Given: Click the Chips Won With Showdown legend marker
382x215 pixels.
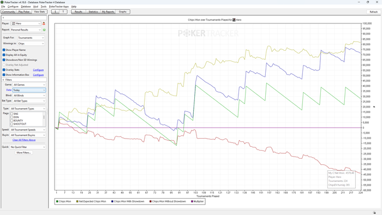Looking at the screenshot, I should tap(112, 201).
